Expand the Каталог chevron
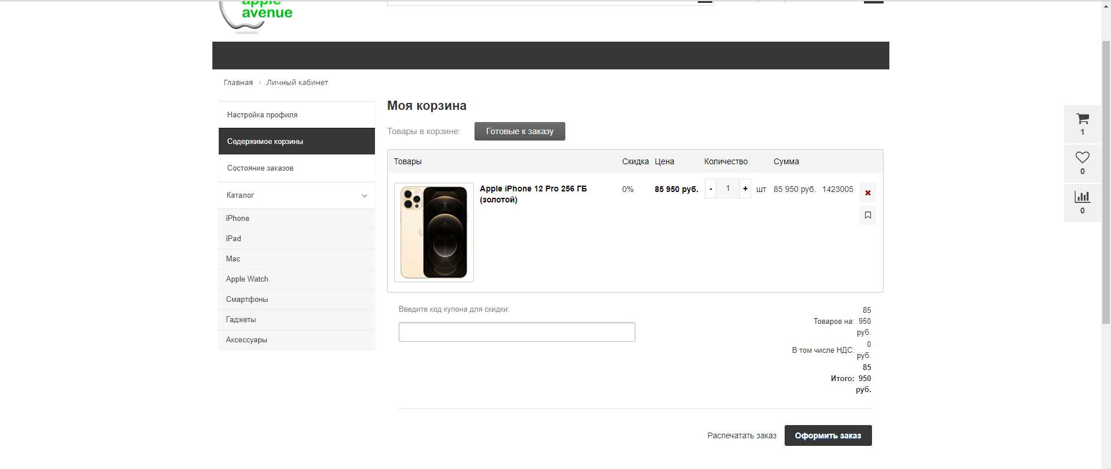 coord(365,195)
